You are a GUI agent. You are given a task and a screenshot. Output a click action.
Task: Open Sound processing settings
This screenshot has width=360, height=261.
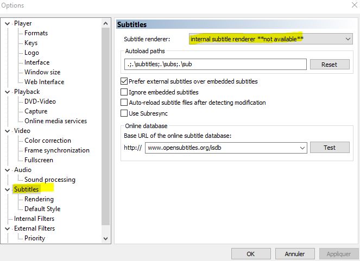point(50,180)
